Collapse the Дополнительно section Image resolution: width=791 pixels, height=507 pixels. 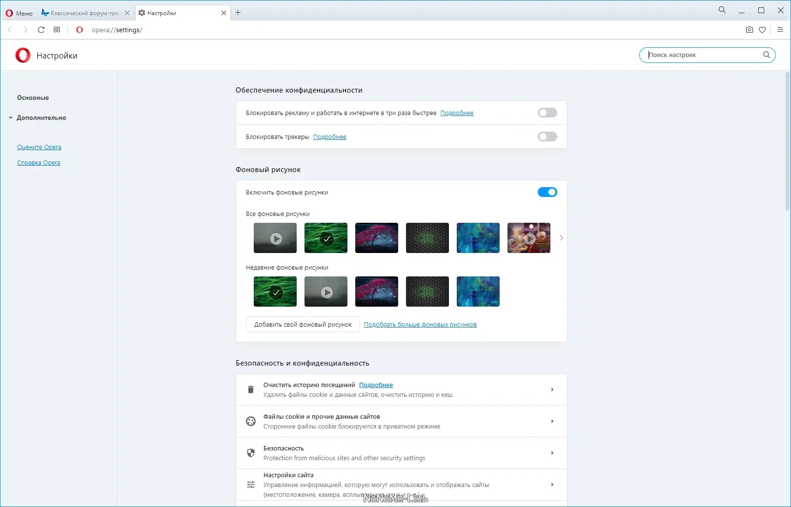pos(11,117)
